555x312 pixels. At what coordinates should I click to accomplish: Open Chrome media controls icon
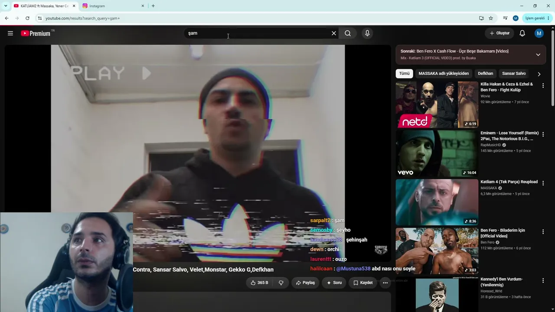505,18
